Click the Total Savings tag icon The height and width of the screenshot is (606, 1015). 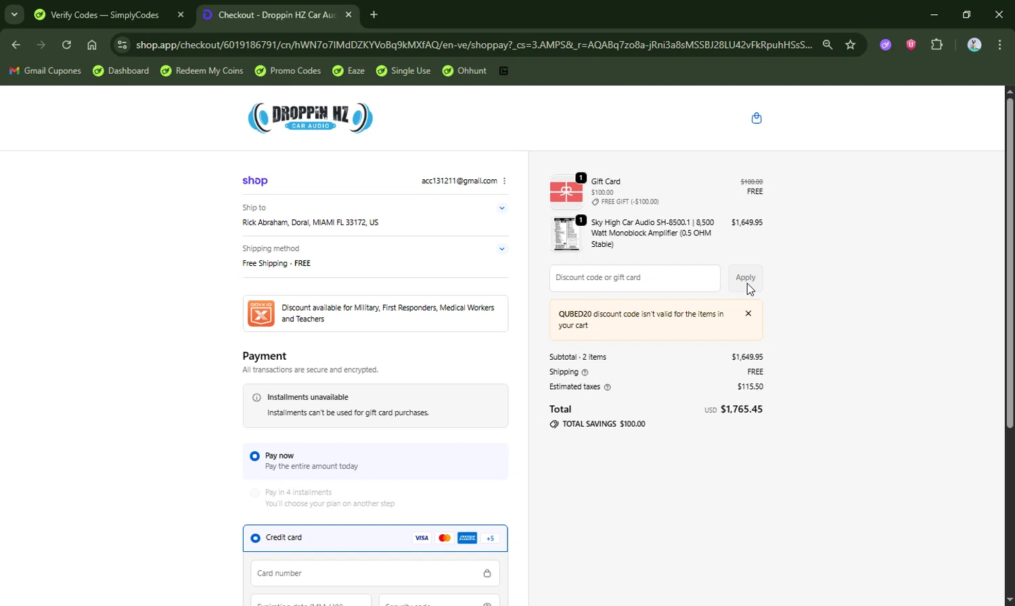click(554, 425)
